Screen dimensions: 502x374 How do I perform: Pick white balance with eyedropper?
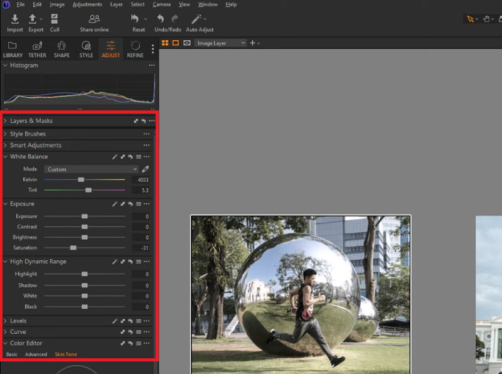[146, 169]
